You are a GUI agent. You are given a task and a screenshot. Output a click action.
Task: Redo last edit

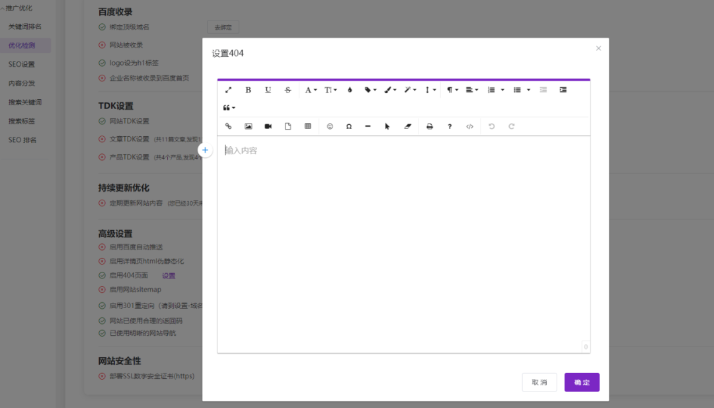(x=511, y=126)
